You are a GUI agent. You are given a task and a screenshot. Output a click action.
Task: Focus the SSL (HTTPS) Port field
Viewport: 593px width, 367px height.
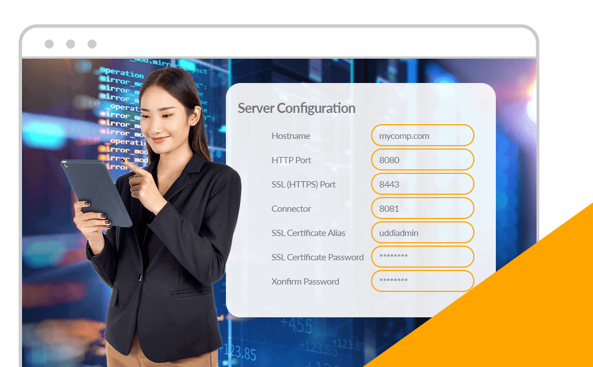click(422, 183)
